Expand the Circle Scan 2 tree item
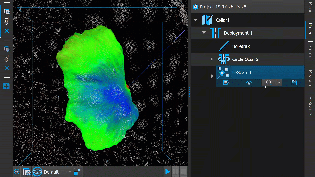The image size is (315, 177). point(212,59)
